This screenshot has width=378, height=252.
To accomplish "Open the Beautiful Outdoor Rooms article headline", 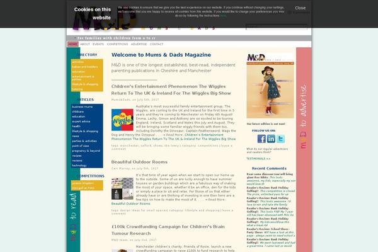I will [x=139, y=162].
